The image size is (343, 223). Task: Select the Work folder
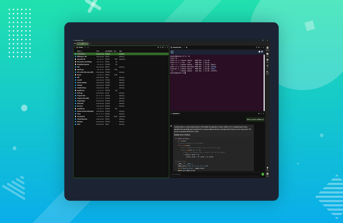click(121, 124)
